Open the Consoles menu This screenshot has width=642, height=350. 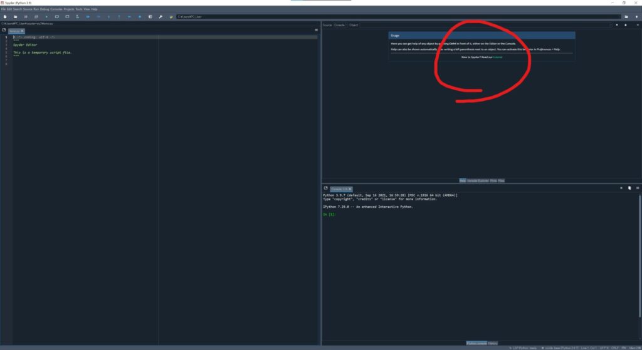56,9
